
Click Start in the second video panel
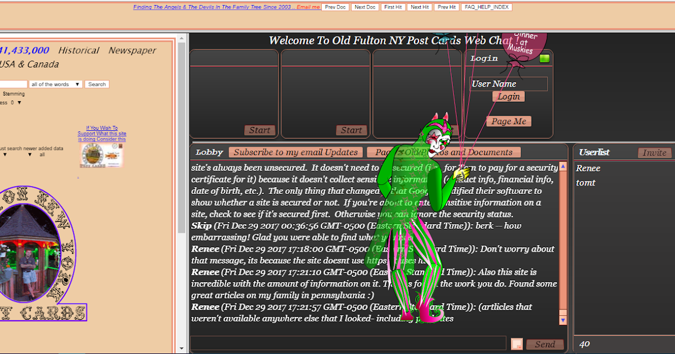point(352,130)
